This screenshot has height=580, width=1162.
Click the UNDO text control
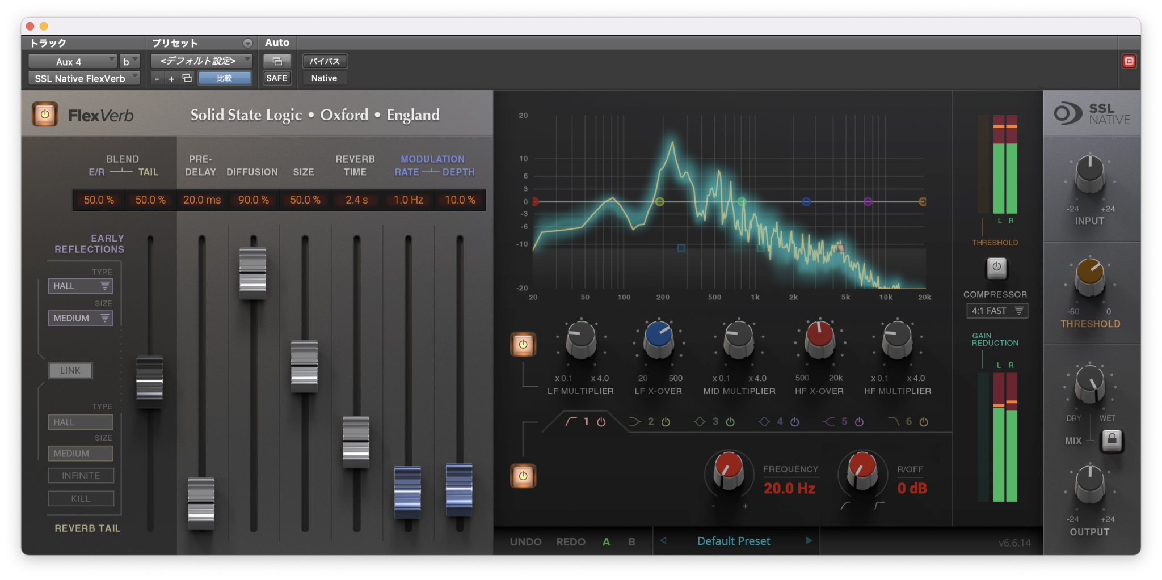pos(525,541)
